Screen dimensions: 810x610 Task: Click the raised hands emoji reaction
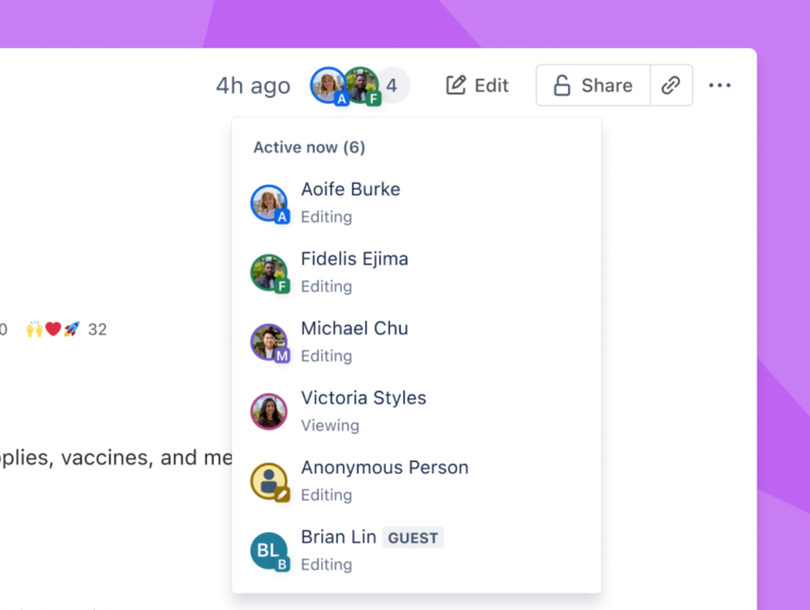35,329
